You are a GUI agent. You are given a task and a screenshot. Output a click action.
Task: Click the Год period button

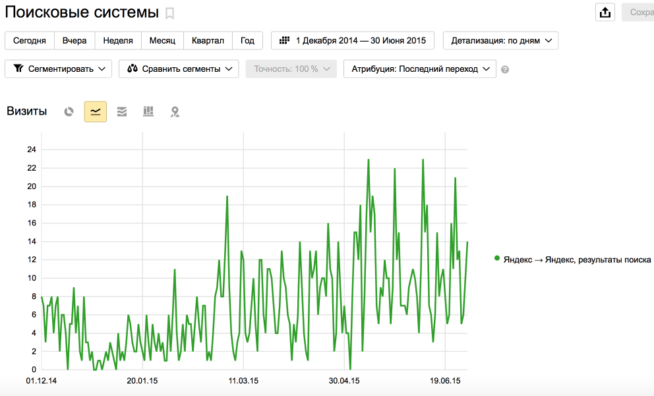(247, 41)
